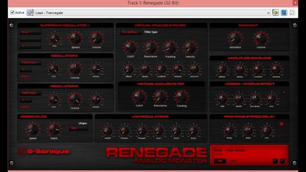Image resolution: width=306 pixels, height=172 pixels.
Task: Click Oscillator II phase knob
Action: (96, 69)
